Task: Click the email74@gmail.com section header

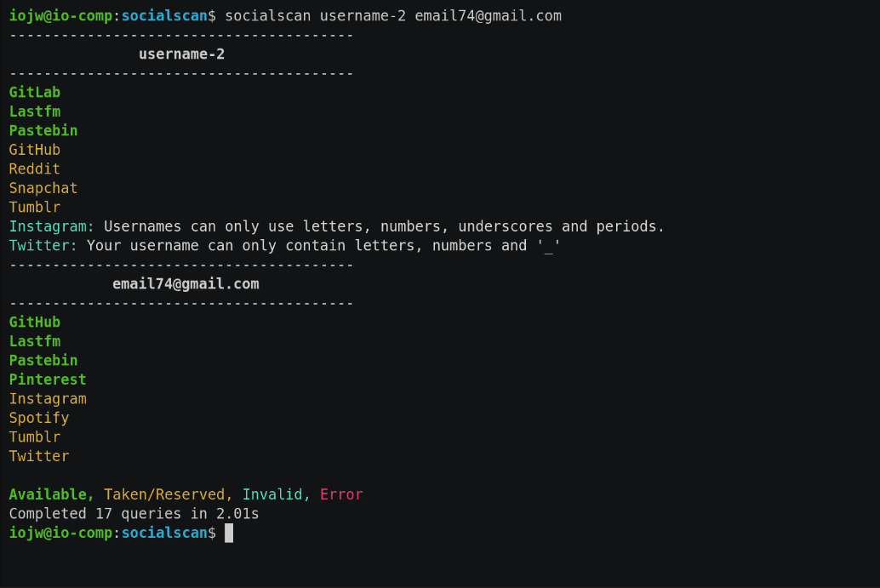Action: click(x=186, y=284)
